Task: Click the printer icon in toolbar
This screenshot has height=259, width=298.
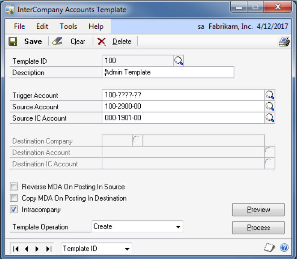Action: pyautogui.click(x=283, y=42)
